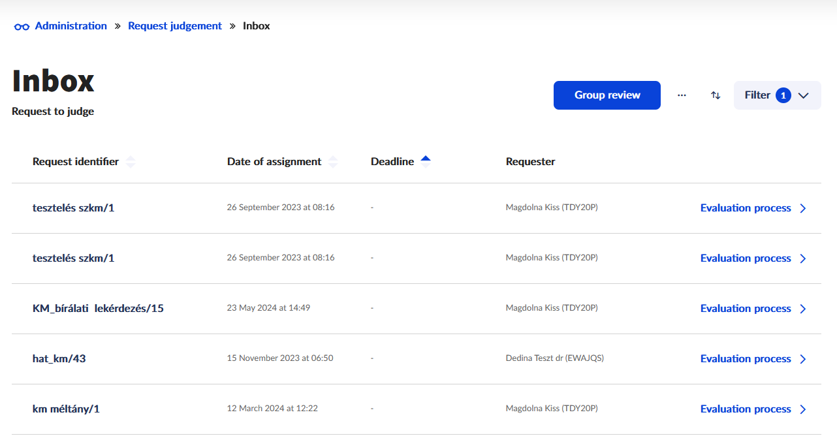Go to Request judgement breadcrumb
This screenshot has width=837, height=436.
(175, 26)
